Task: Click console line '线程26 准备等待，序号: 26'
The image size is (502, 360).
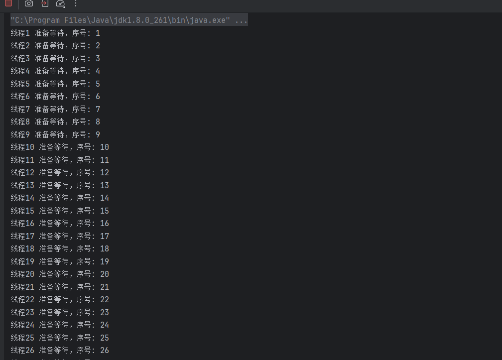Action: [x=60, y=350]
